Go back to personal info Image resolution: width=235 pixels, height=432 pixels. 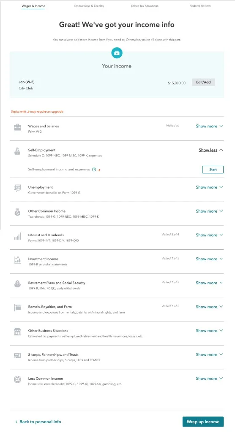(x=38, y=422)
